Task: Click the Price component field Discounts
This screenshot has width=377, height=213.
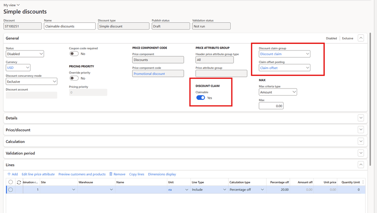Action: coord(158,60)
